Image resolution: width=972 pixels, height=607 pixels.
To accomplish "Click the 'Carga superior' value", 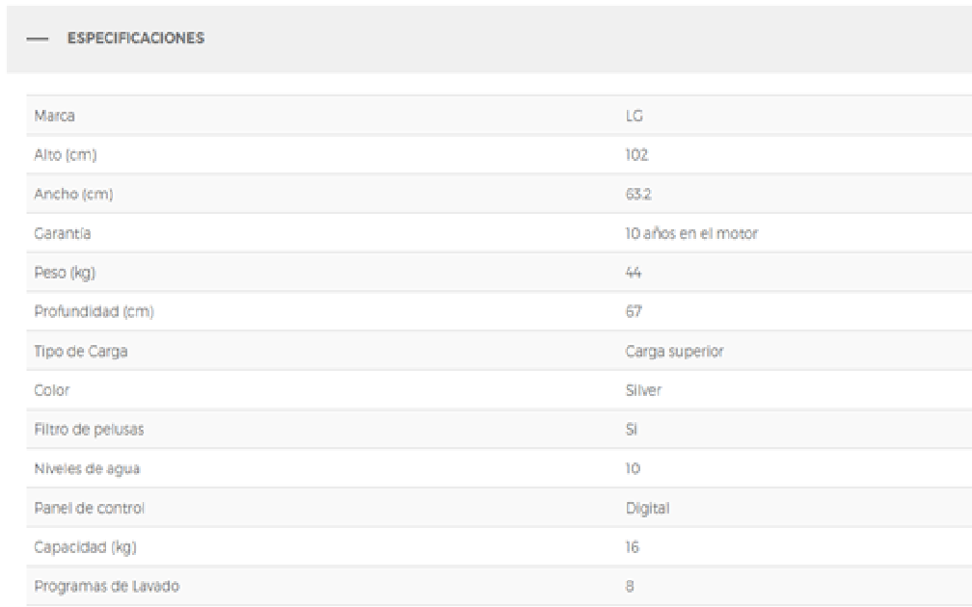I will (x=674, y=351).
